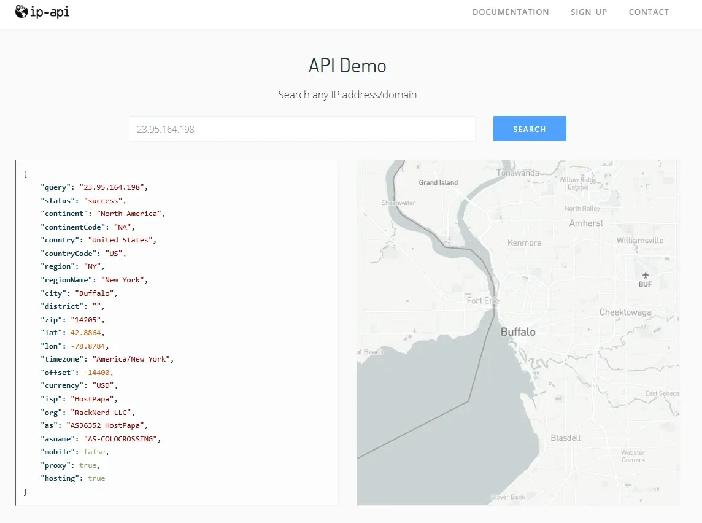Click Willow Ridge Estates map label

pyautogui.click(x=578, y=184)
